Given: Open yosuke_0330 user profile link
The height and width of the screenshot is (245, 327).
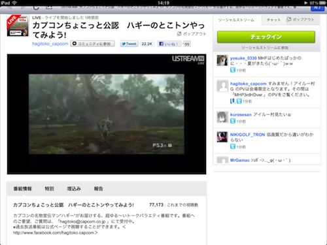Looking at the screenshot, I should coord(243,58).
